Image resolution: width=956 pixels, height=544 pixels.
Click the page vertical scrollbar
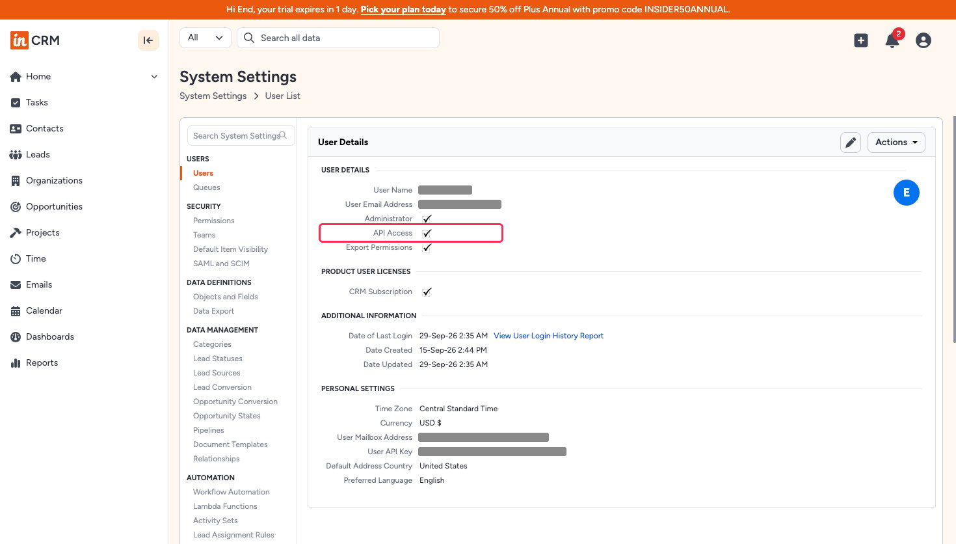953,228
